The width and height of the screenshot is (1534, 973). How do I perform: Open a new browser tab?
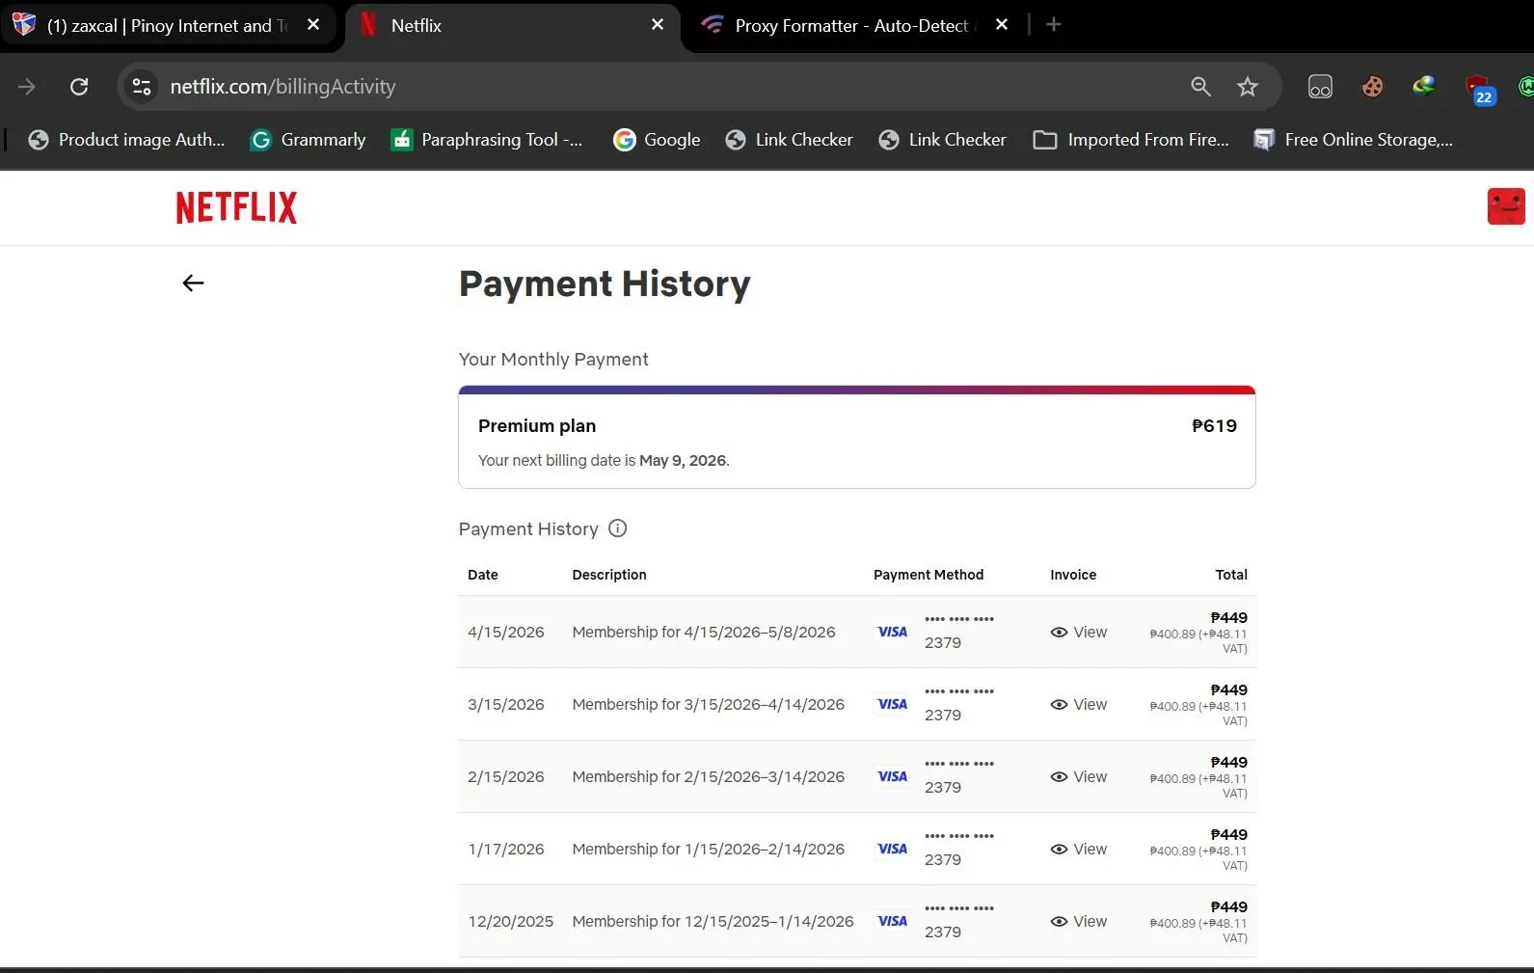[1054, 25]
